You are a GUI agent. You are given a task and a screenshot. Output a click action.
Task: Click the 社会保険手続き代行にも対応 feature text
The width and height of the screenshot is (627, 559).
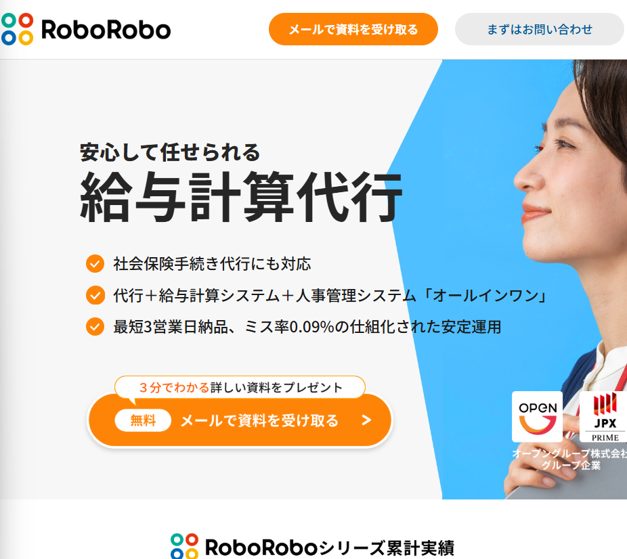click(x=212, y=264)
